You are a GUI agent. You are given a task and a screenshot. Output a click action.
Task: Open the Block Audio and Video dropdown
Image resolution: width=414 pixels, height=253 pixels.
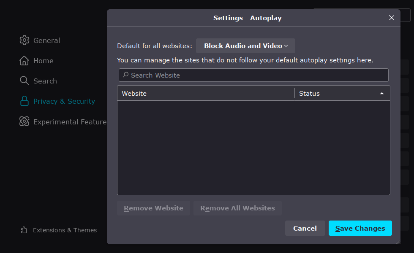point(245,46)
